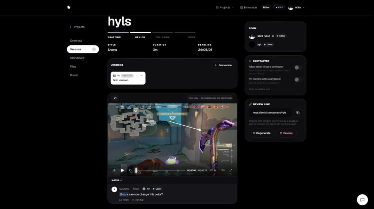
Task: Click the duration value 3m
Action: 155,50
